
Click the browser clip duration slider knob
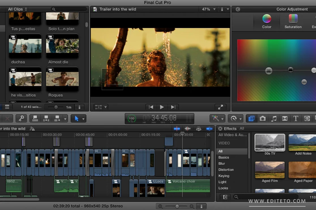(x=56, y=107)
